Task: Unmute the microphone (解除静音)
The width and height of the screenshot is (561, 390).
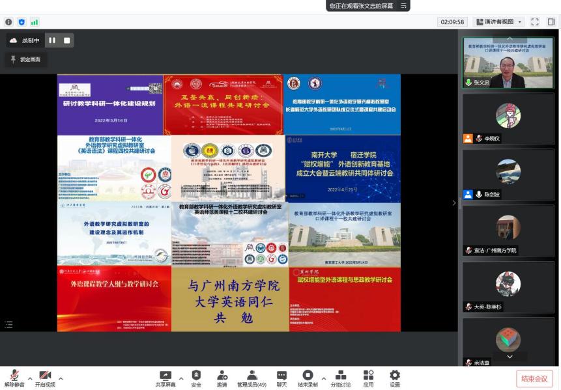Action: pos(14,376)
